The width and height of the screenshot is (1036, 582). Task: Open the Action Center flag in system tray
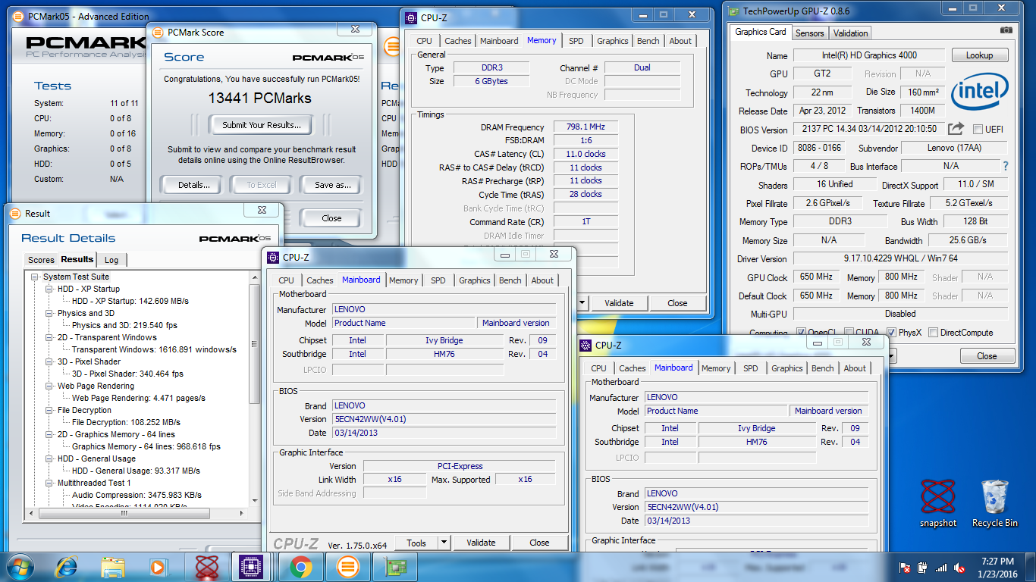(904, 567)
